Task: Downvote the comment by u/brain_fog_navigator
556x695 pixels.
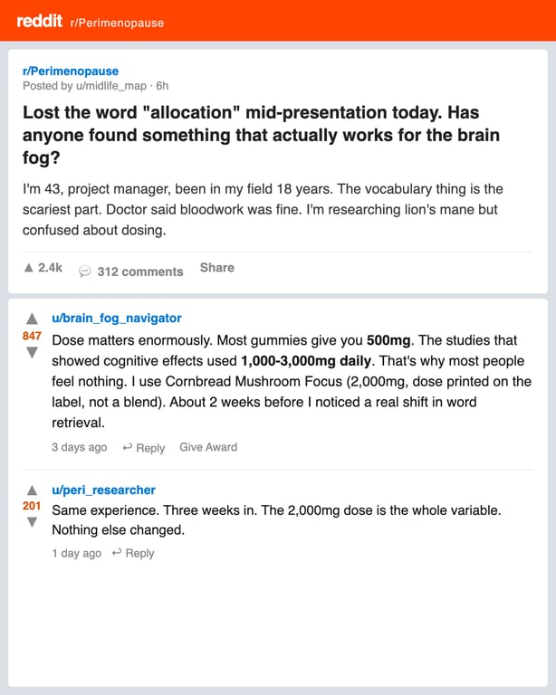Action: pos(32,353)
